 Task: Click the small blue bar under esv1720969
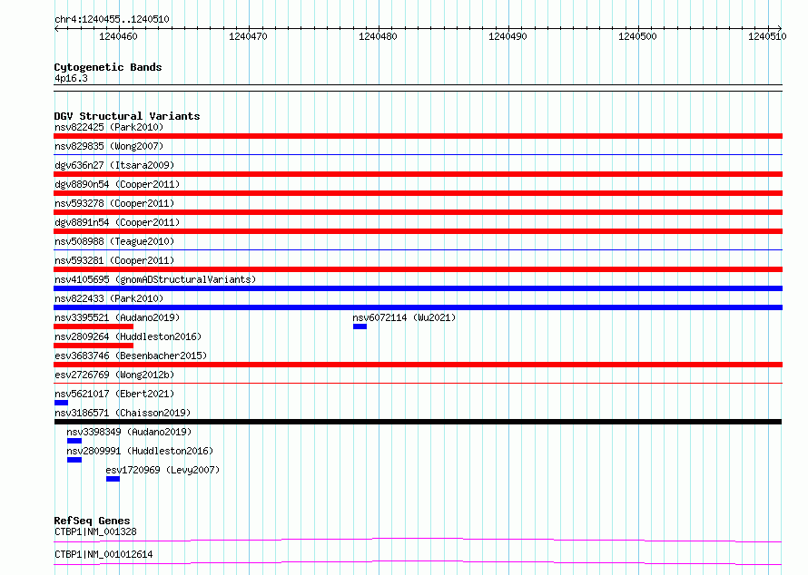[x=113, y=479]
